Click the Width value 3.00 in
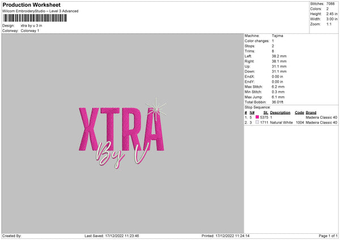This screenshot has width=340, height=240. pyautogui.click(x=331, y=19)
